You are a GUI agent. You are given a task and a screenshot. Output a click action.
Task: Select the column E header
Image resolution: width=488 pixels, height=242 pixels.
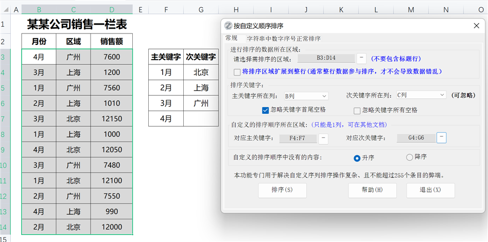pos(140,10)
